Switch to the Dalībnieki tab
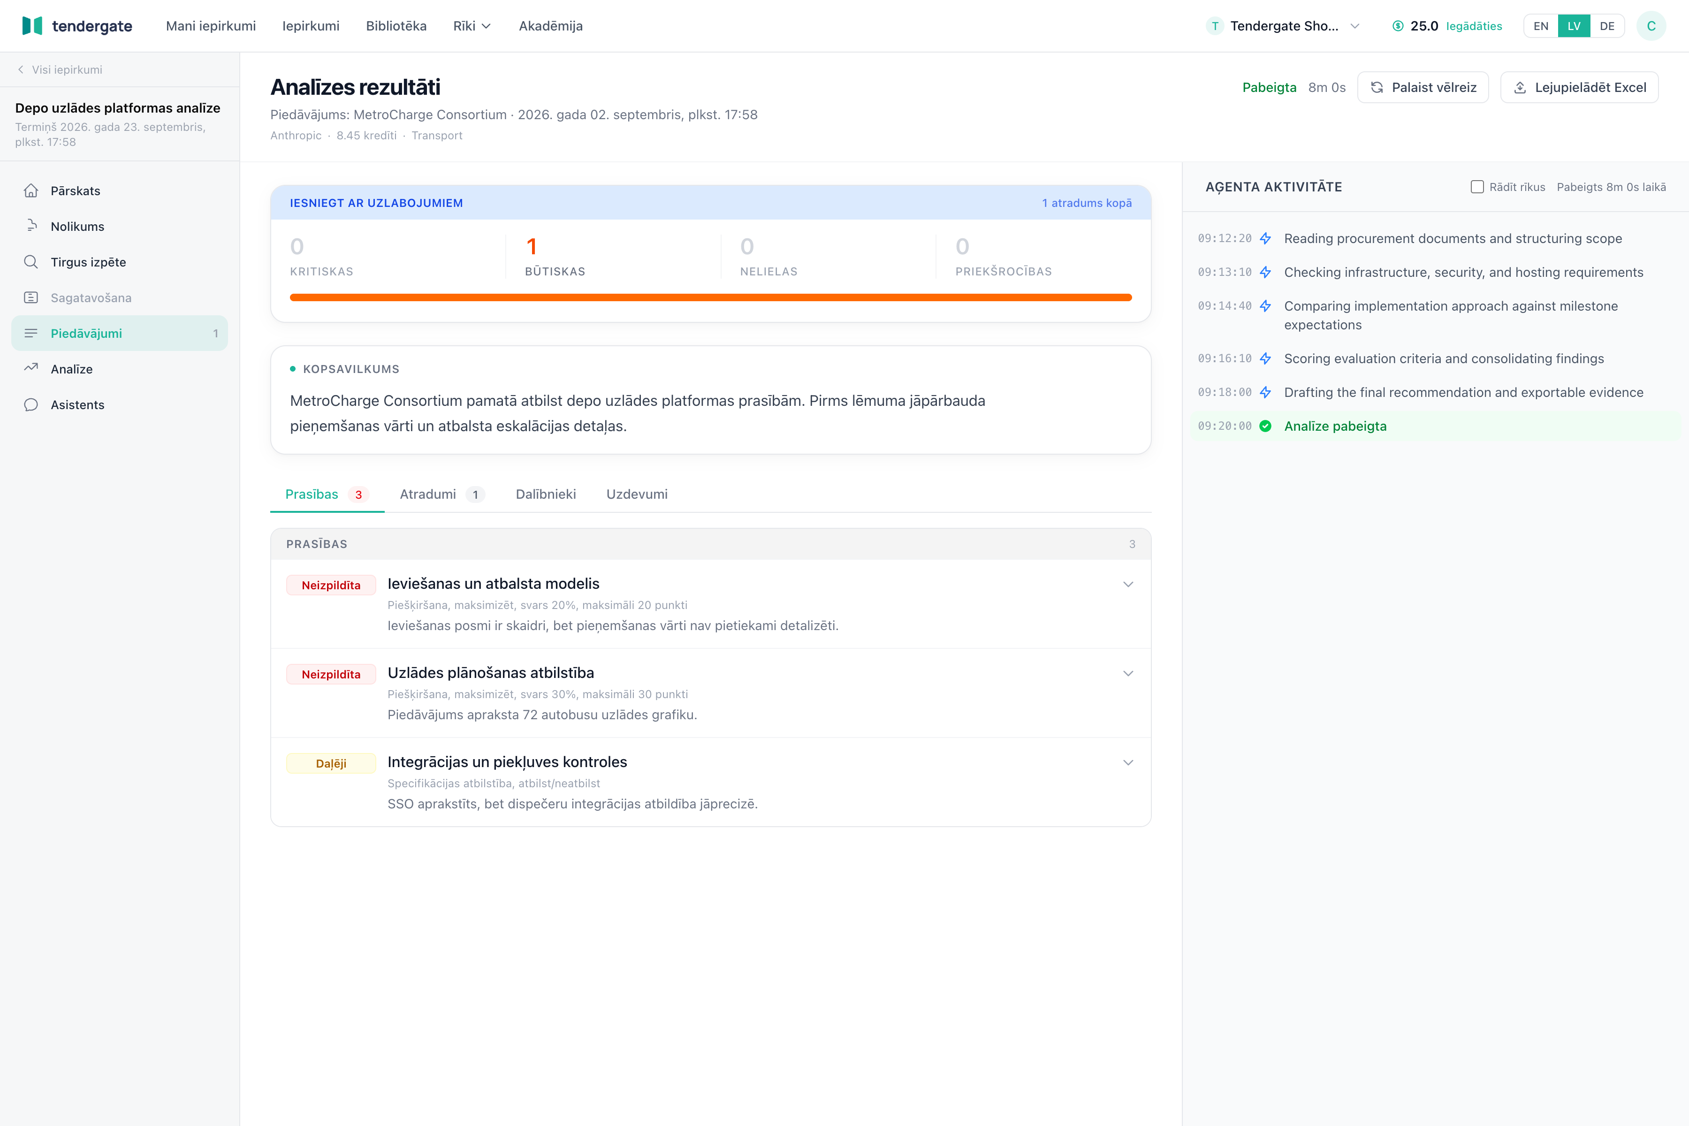 click(545, 494)
